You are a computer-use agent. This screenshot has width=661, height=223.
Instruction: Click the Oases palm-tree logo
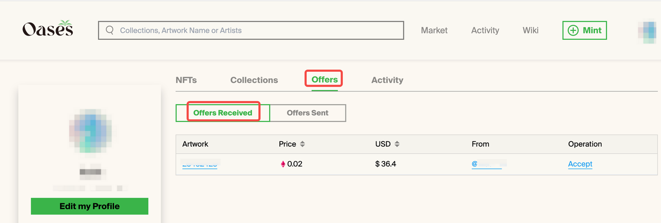pos(48,29)
